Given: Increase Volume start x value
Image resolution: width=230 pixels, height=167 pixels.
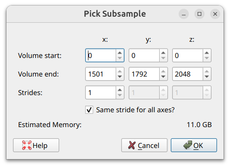Looking at the screenshot, I should pyautogui.click(x=120, y=53).
